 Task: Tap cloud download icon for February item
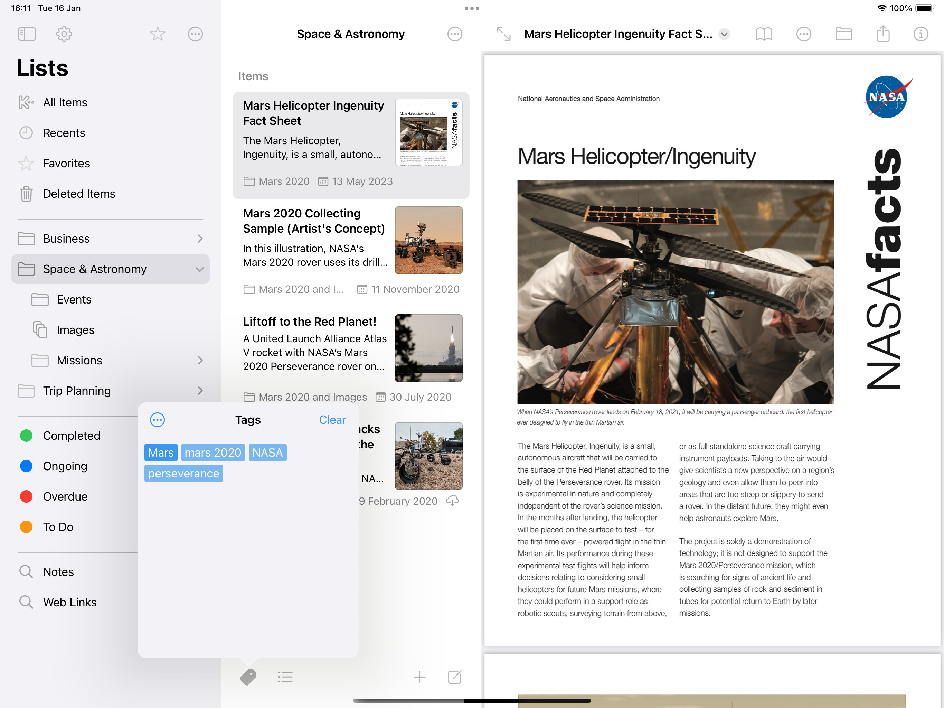click(x=452, y=501)
